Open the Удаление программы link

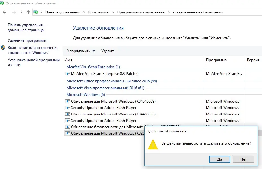click(x=27, y=40)
